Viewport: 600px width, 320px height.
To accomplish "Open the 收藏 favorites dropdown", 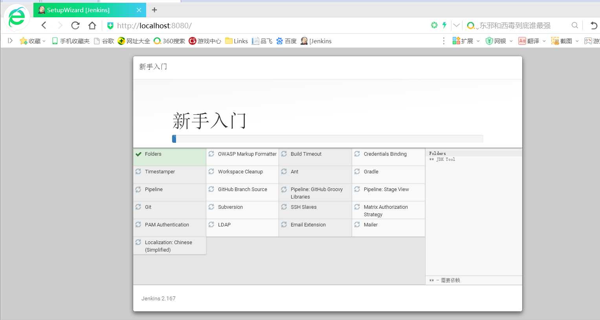I will tap(33, 41).
